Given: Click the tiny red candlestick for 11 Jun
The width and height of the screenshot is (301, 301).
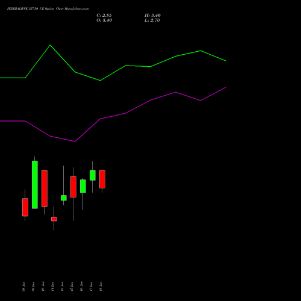Looking at the screenshot, I should coord(54,219).
